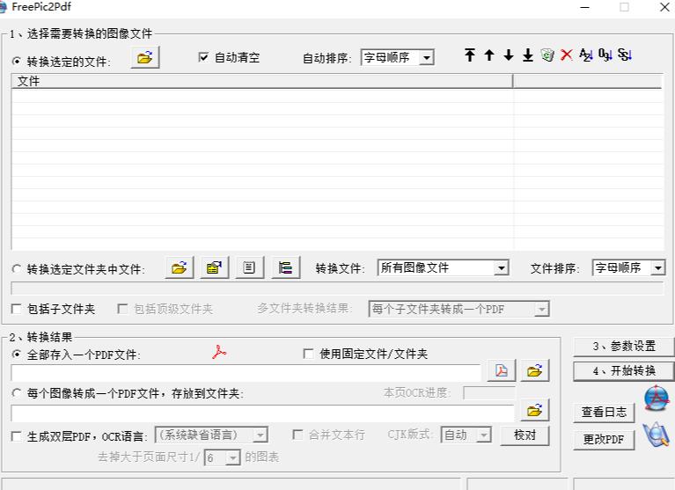The image size is (675, 490).
Task: Click the document list icon button
Action: (250, 267)
